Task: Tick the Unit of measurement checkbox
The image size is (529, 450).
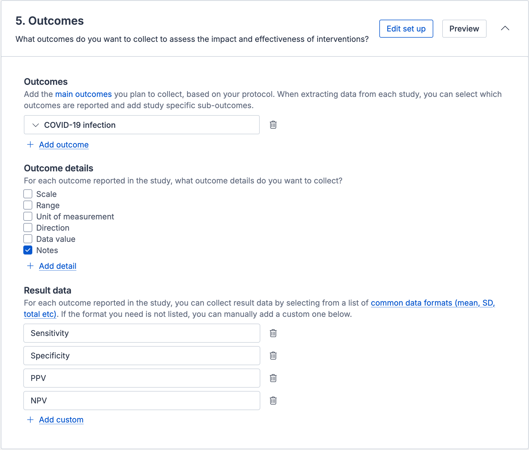Action: (28, 216)
